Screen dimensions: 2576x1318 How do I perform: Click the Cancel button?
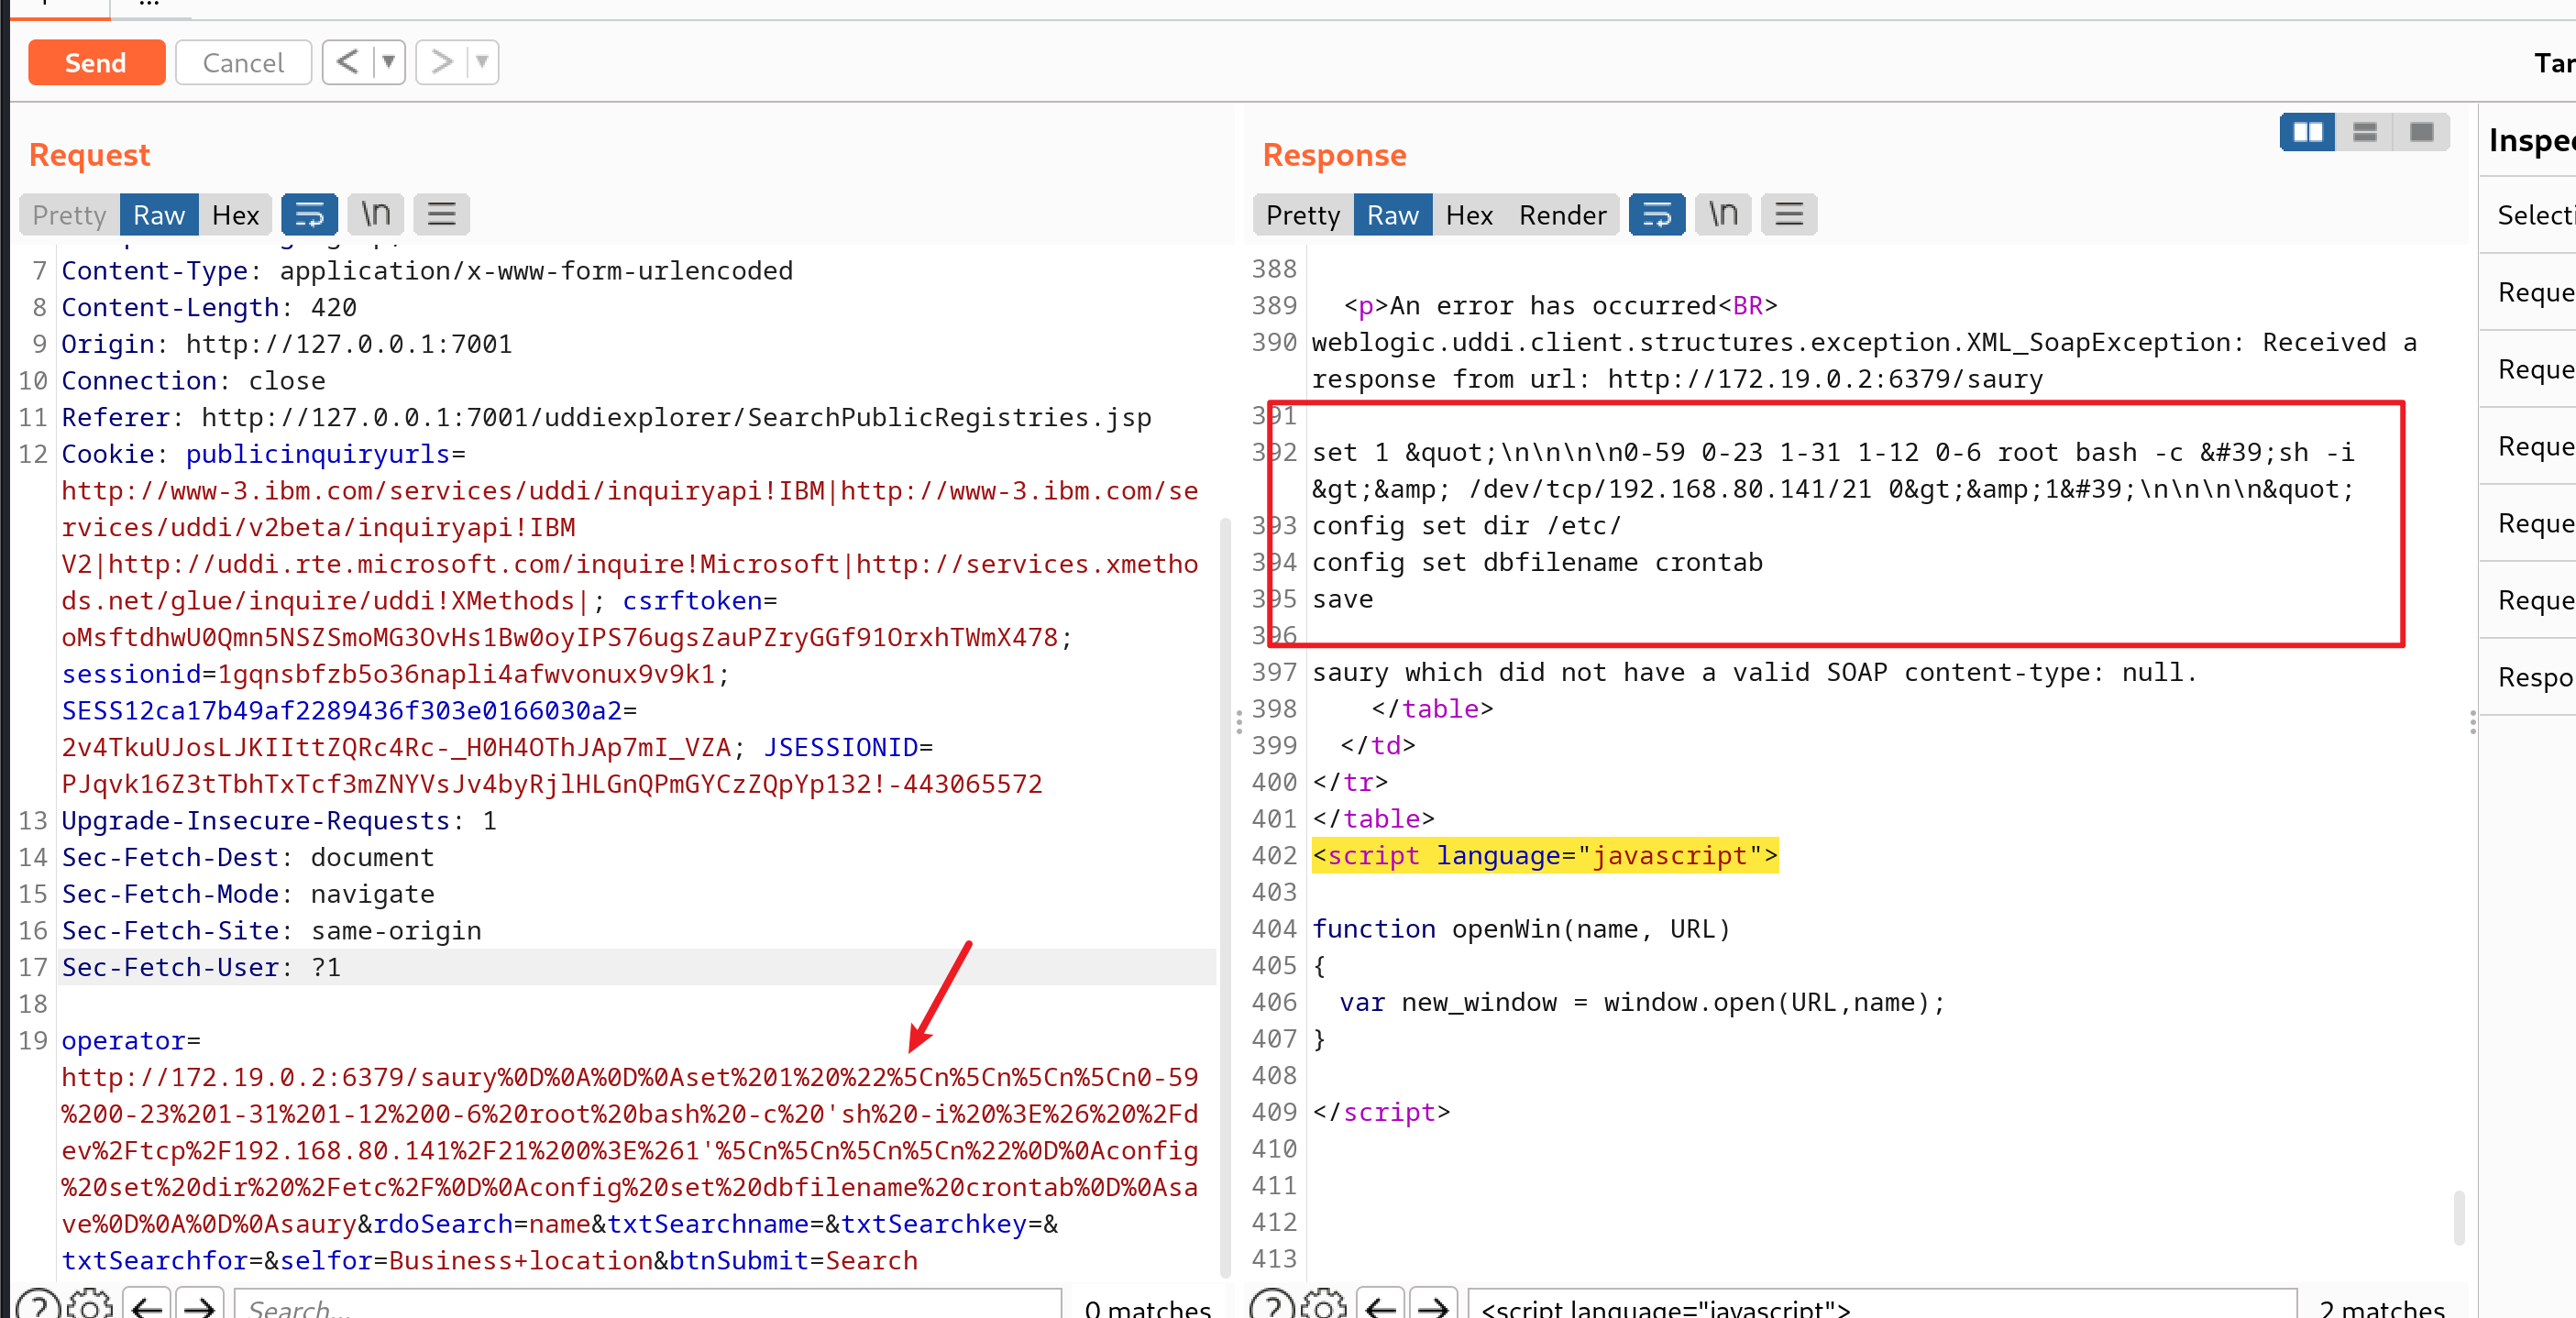click(243, 63)
